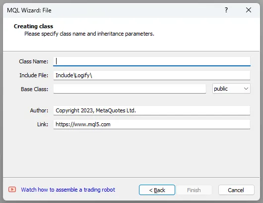Focus the Base Class text field
The image size is (263, 203).
click(x=130, y=89)
